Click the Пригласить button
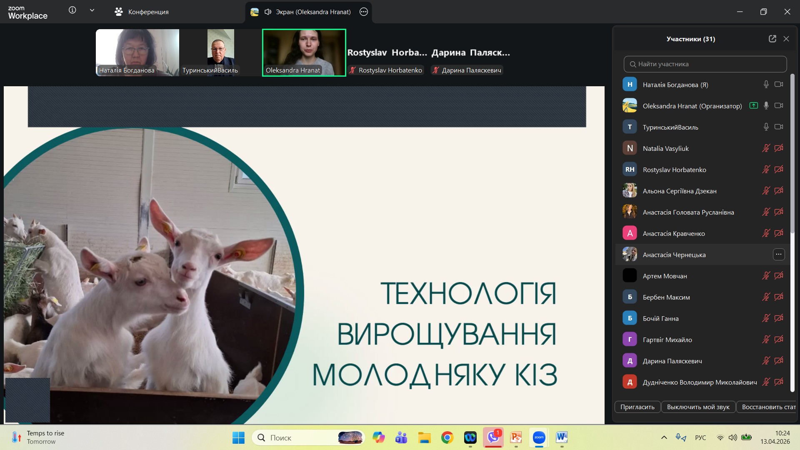This screenshot has width=800, height=450. (x=637, y=407)
